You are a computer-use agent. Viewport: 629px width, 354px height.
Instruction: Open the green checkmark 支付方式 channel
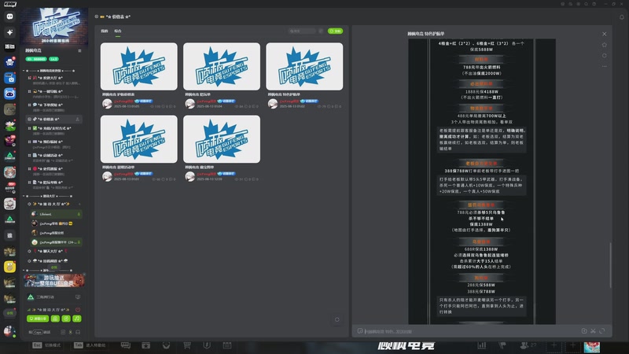[53, 131]
